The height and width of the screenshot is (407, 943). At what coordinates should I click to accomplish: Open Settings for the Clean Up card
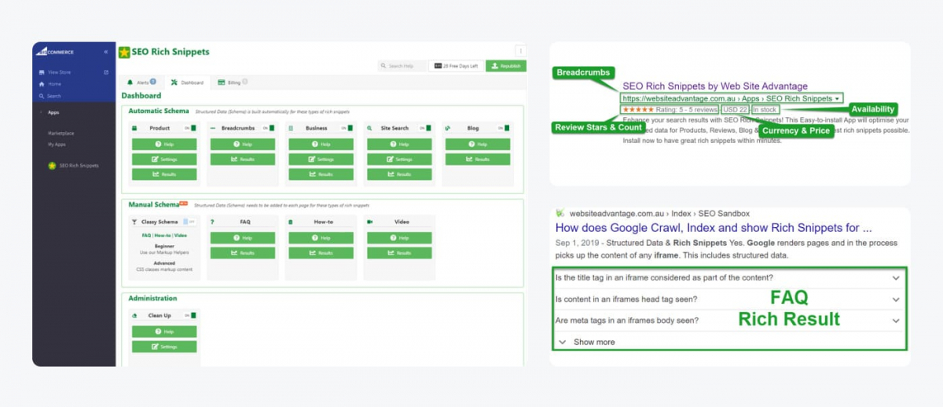pyautogui.click(x=164, y=346)
